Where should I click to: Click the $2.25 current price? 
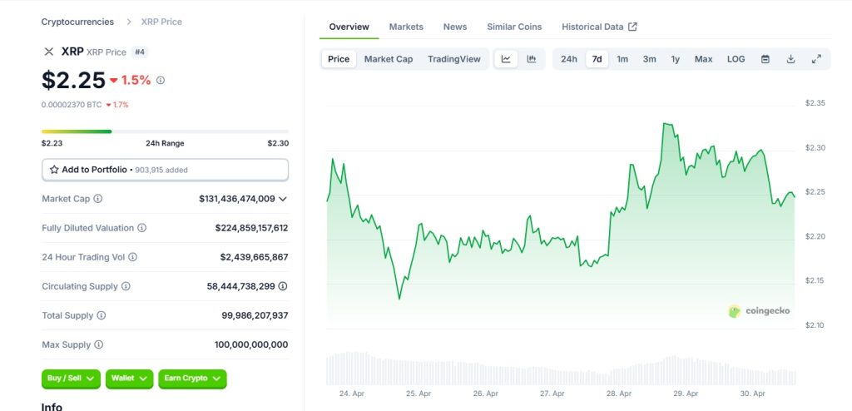[73, 81]
